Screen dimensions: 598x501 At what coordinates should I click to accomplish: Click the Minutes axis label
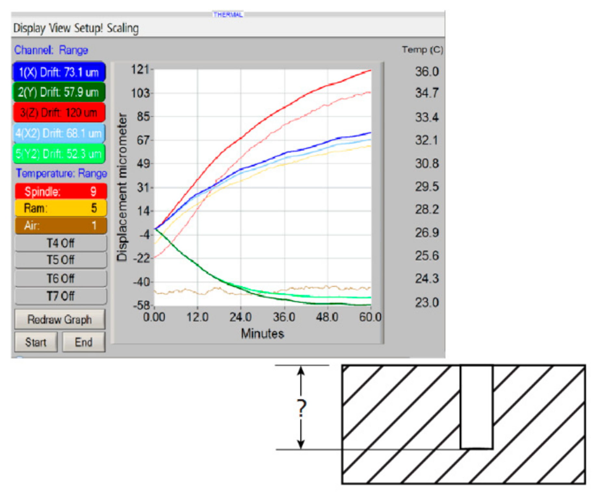tap(263, 334)
